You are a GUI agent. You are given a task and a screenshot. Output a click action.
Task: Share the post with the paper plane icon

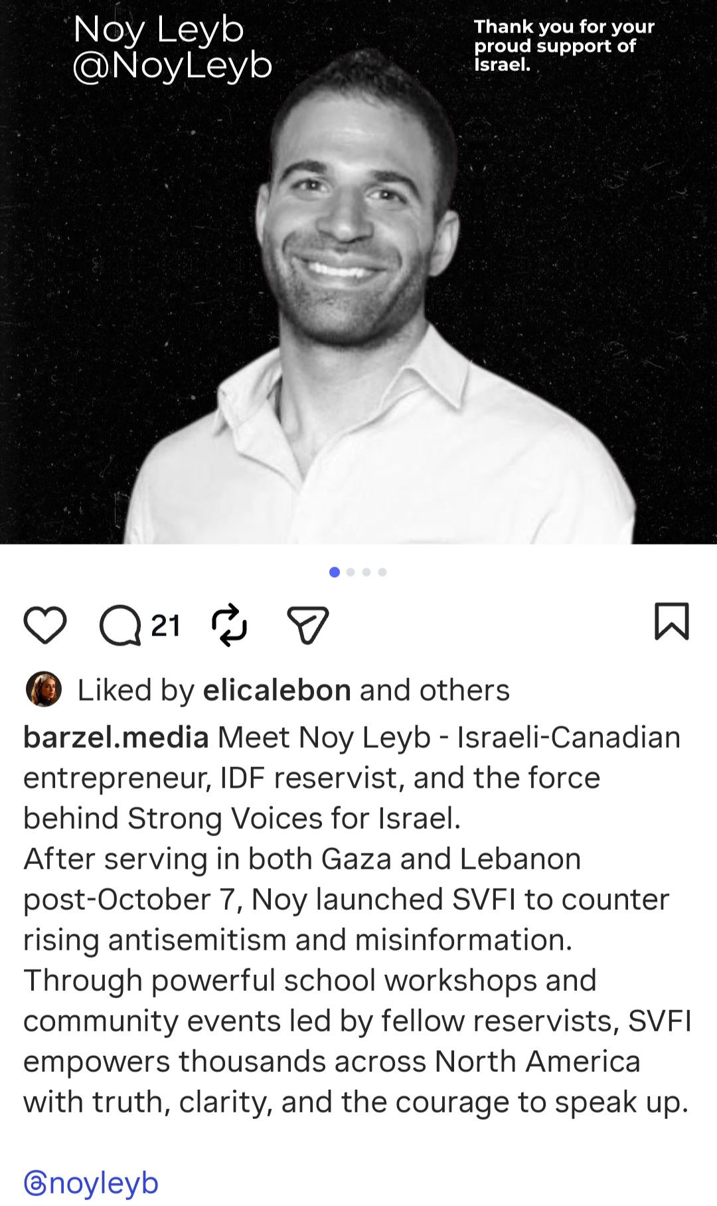tap(308, 625)
